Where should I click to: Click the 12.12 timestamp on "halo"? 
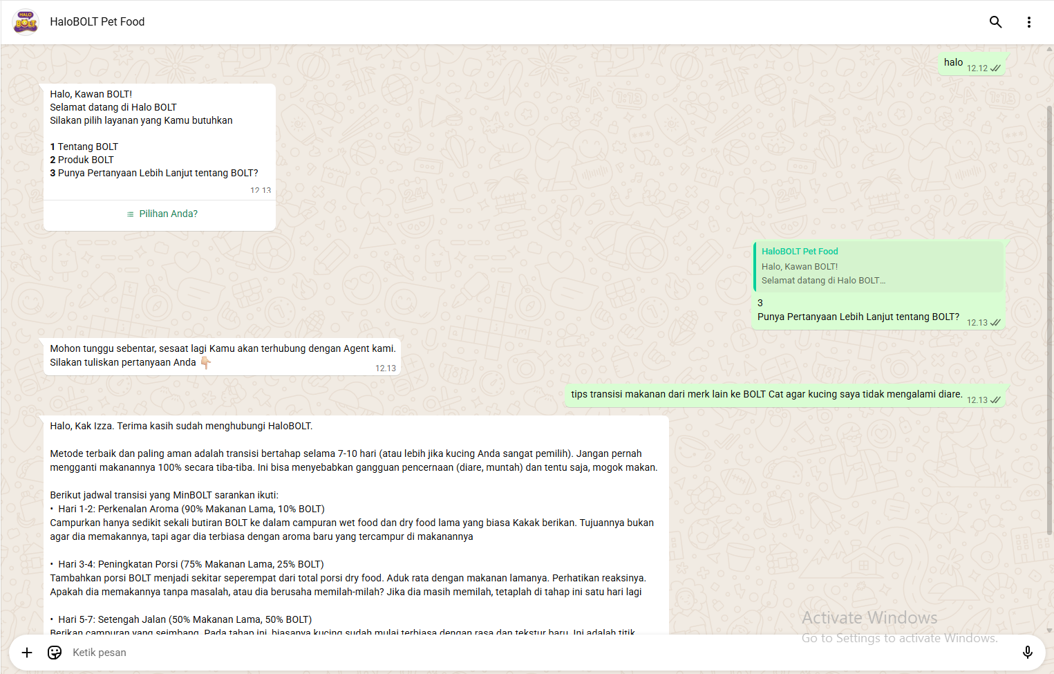pyautogui.click(x=977, y=68)
